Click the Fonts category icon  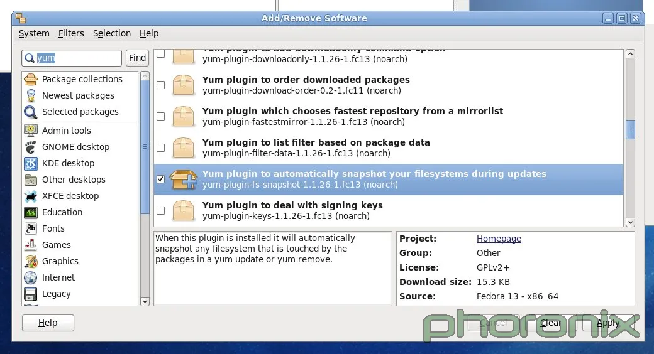coord(31,228)
